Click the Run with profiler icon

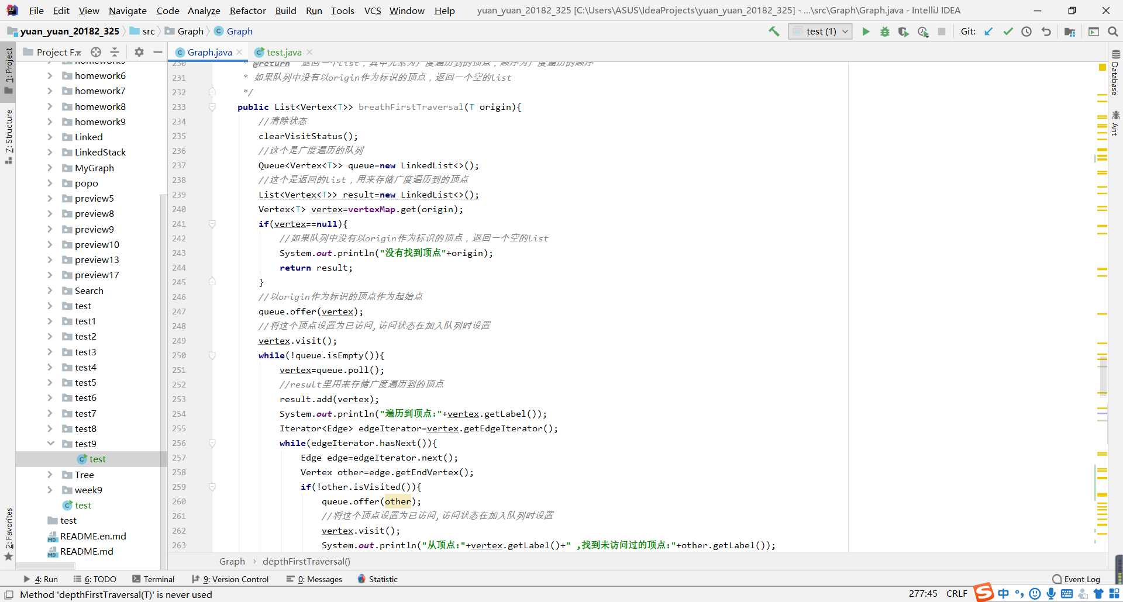(x=923, y=32)
